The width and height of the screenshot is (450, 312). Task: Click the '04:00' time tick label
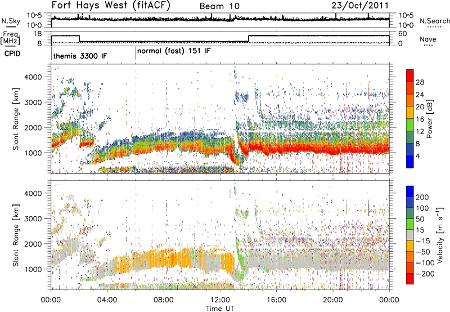pyautogui.click(x=107, y=300)
